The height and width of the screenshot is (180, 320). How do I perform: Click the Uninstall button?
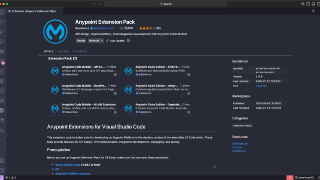(x=94, y=41)
